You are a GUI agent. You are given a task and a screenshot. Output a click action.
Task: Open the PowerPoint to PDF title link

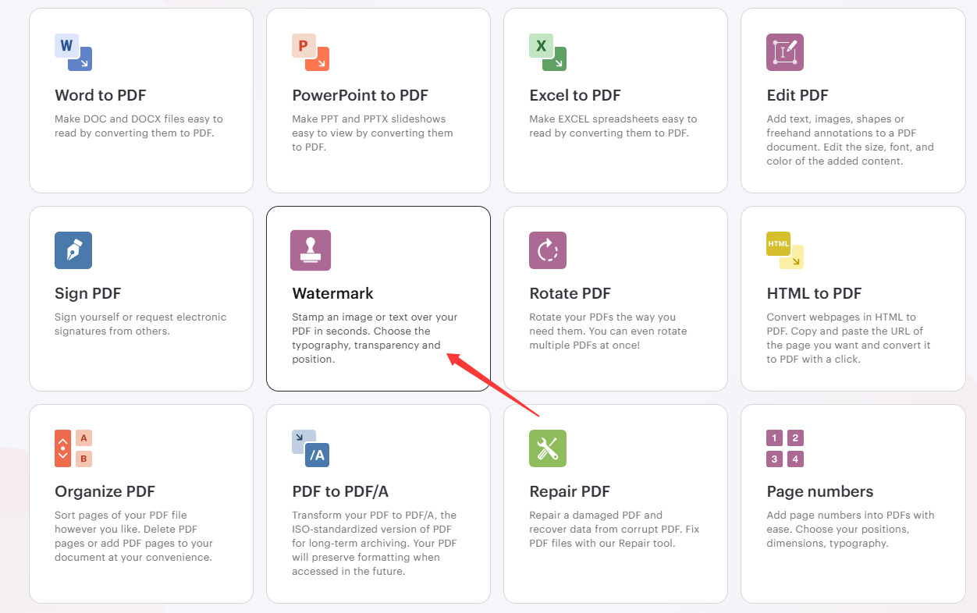click(x=361, y=95)
